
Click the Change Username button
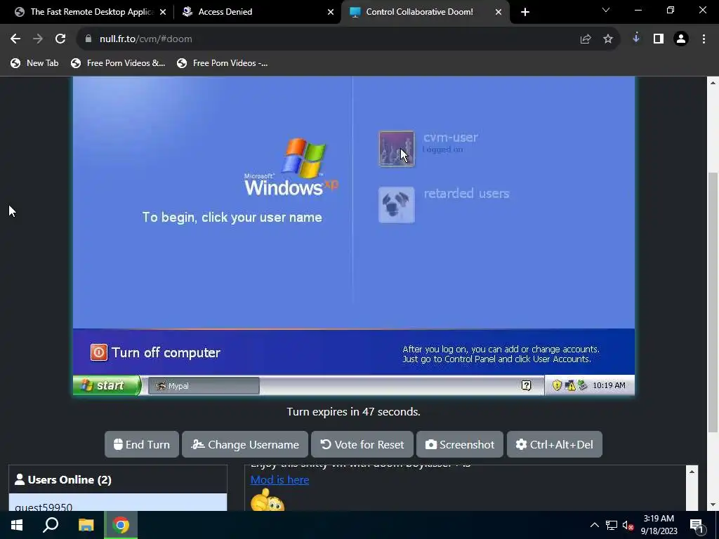coord(245,444)
